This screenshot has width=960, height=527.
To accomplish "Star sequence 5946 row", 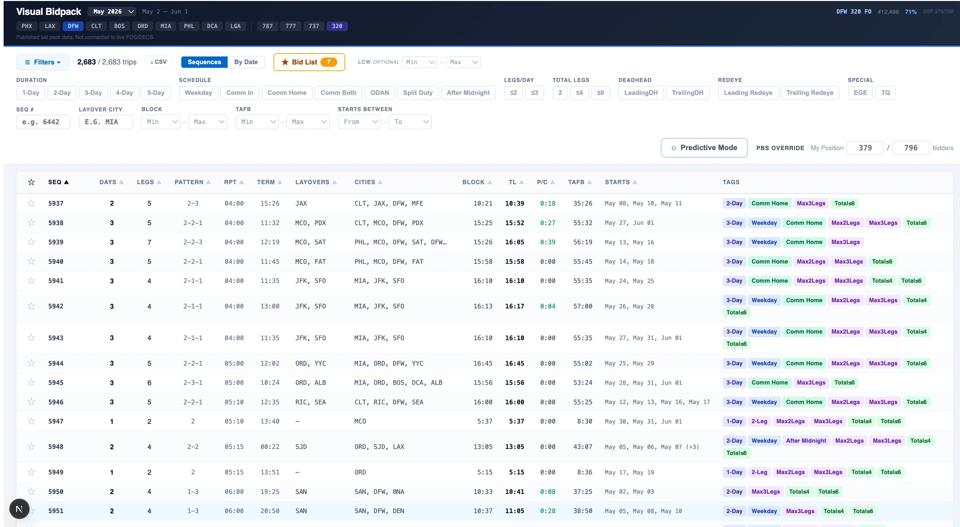I will [x=31, y=402].
